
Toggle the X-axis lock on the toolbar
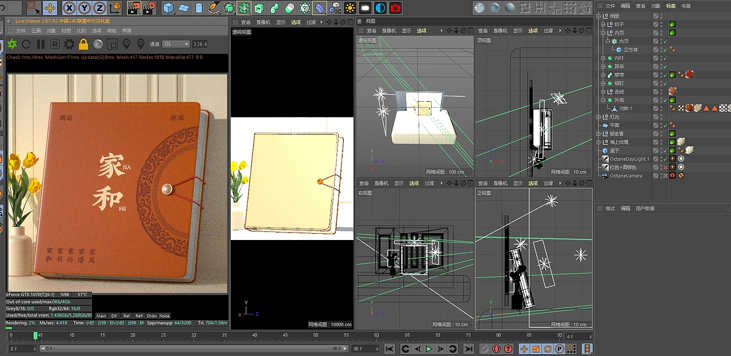click(68, 7)
